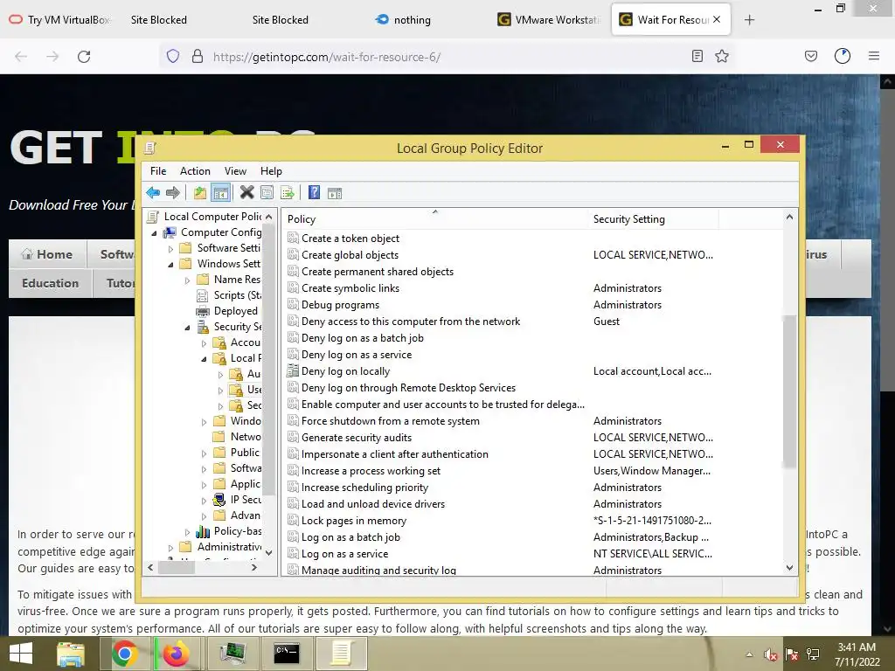Image resolution: width=895 pixels, height=671 pixels.
Task: Open File Explorer from the taskbar
Action: point(70,654)
